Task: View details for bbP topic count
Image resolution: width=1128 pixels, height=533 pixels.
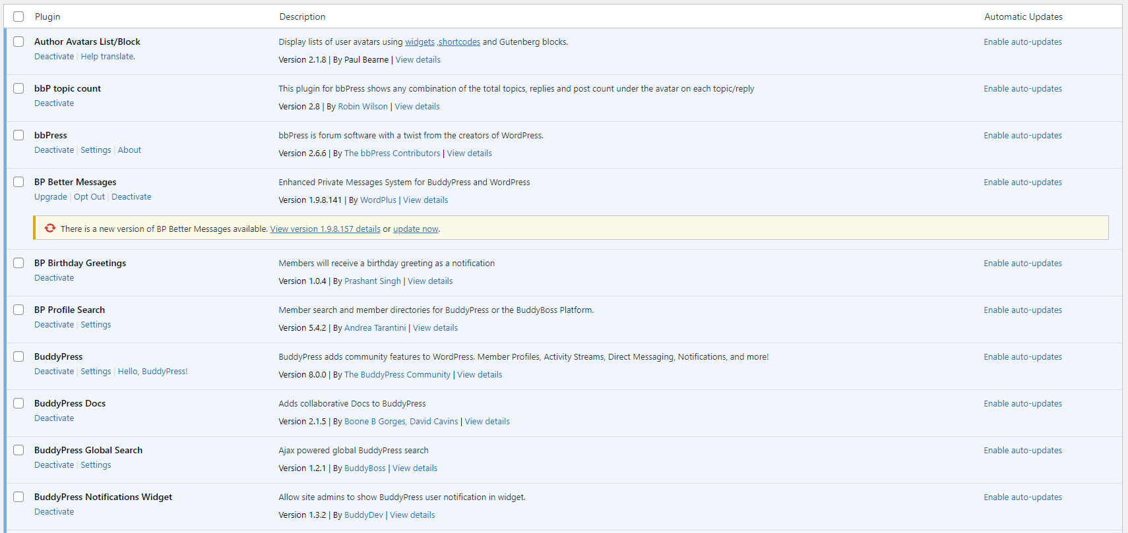Action: (x=417, y=107)
